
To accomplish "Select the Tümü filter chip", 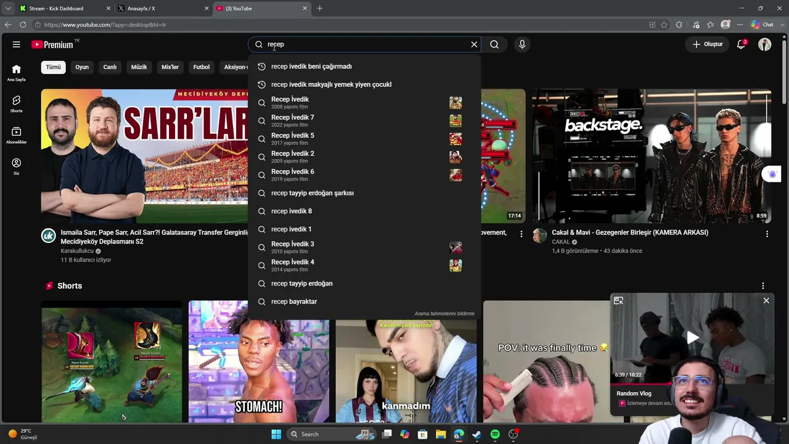I will point(54,67).
